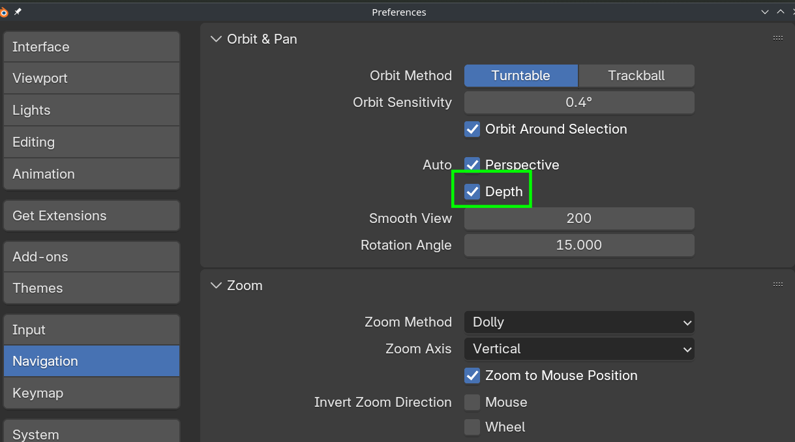795x442 pixels.
Task: Click the Orbit & Pan panel grip icon
Action: coord(778,38)
